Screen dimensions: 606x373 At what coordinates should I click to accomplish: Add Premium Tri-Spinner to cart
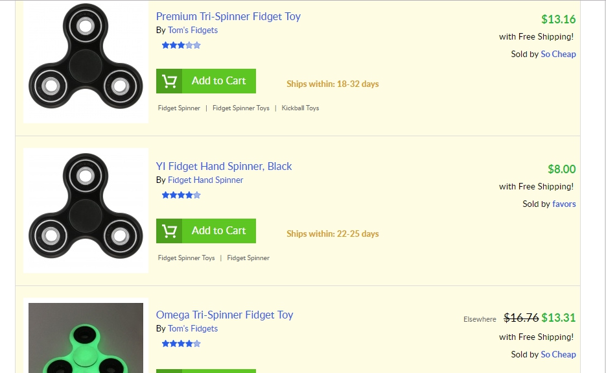point(218,81)
